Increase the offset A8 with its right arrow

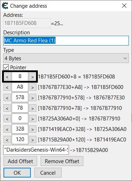33,87
